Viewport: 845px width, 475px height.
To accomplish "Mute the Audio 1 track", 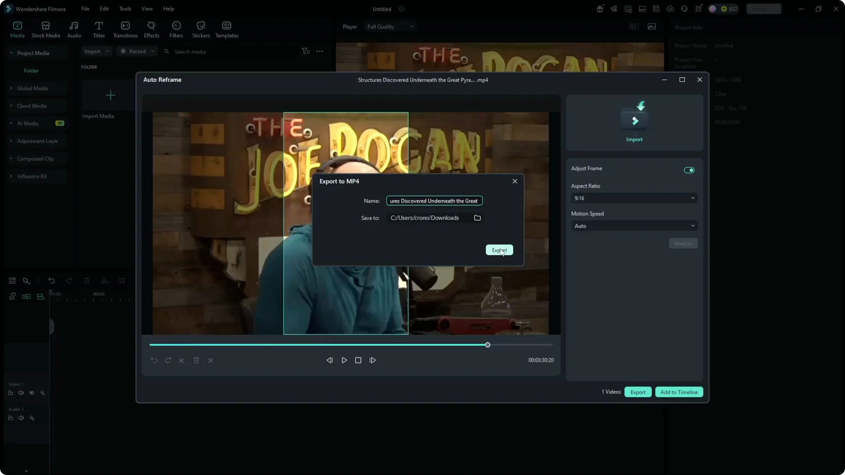I will pos(21,418).
